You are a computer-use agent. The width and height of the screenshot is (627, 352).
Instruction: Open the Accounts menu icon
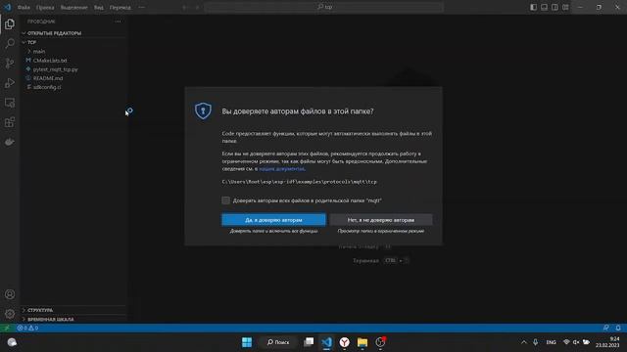[10, 294]
